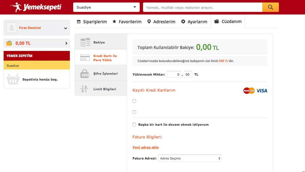Click the Yüklenecek Miktar amount field
The height and width of the screenshot is (172, 305).
(x=174, y=74)
